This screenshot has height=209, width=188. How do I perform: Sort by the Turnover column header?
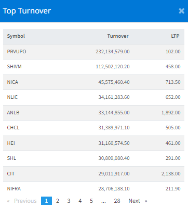[118, 36]
